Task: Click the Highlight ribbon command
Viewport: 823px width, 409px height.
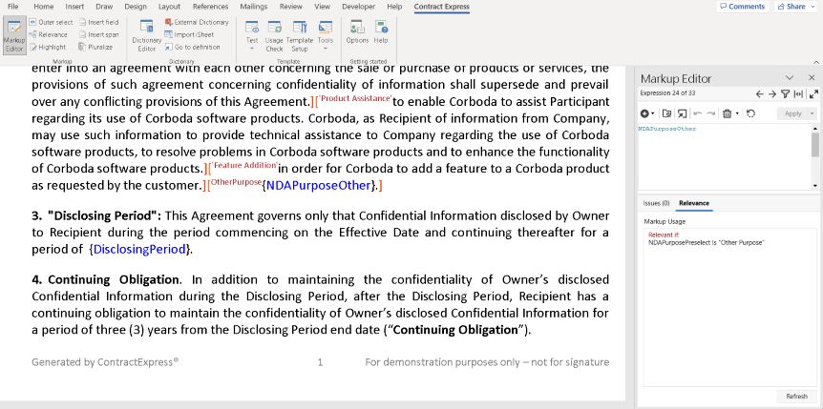Action: (47, 47)
